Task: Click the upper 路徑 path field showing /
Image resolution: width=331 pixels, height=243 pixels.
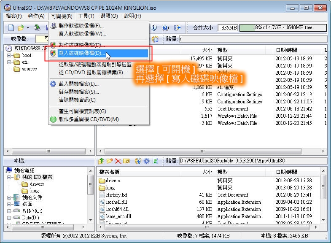Action: [253, 39]
